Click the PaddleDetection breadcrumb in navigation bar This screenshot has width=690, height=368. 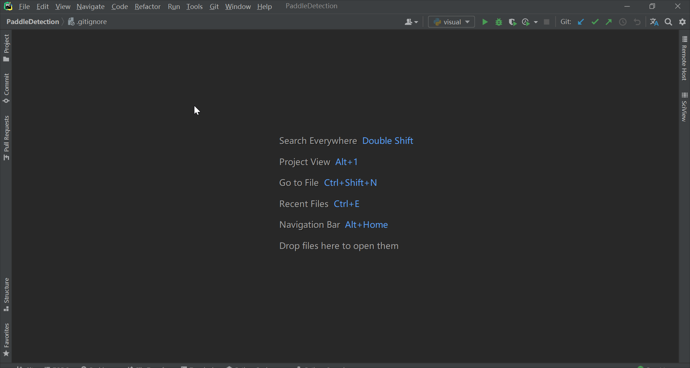point(33,22)
